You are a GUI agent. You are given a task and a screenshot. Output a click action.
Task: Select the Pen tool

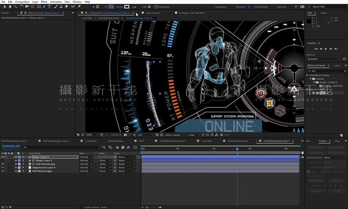click(x=44, y=7)
